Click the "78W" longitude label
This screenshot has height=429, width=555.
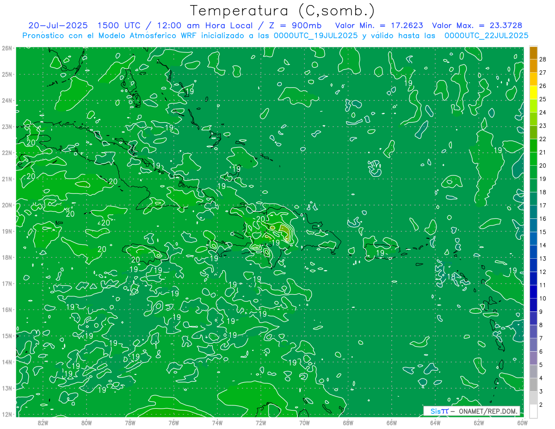click(x=130, y=423)
